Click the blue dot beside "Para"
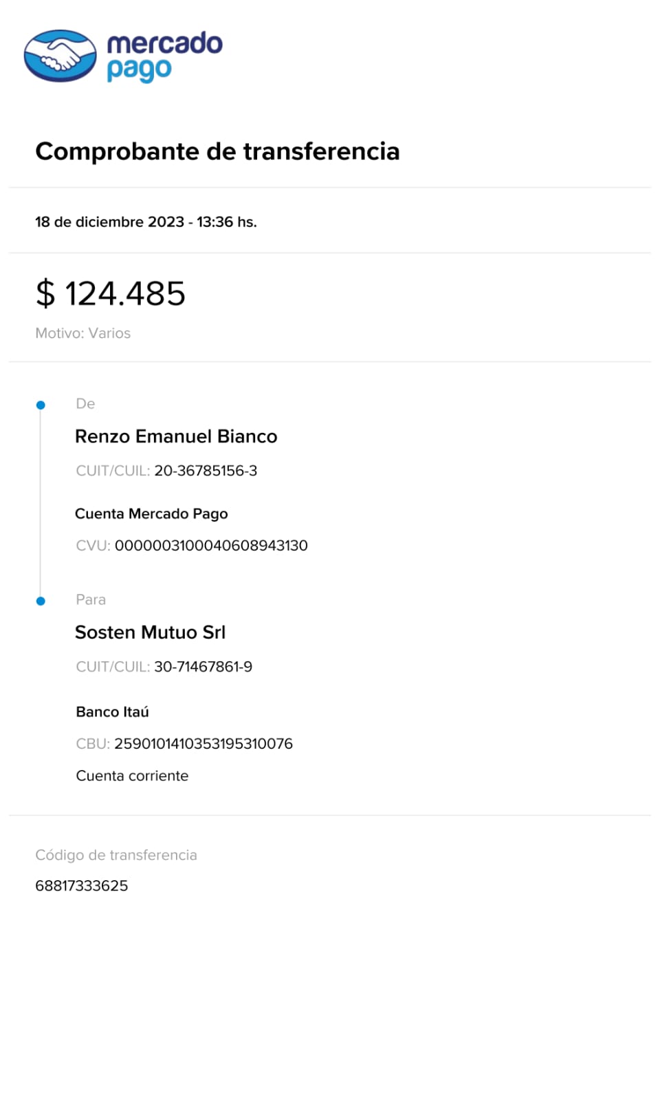This screenshot has width=660, height=1101. (41, 601)
